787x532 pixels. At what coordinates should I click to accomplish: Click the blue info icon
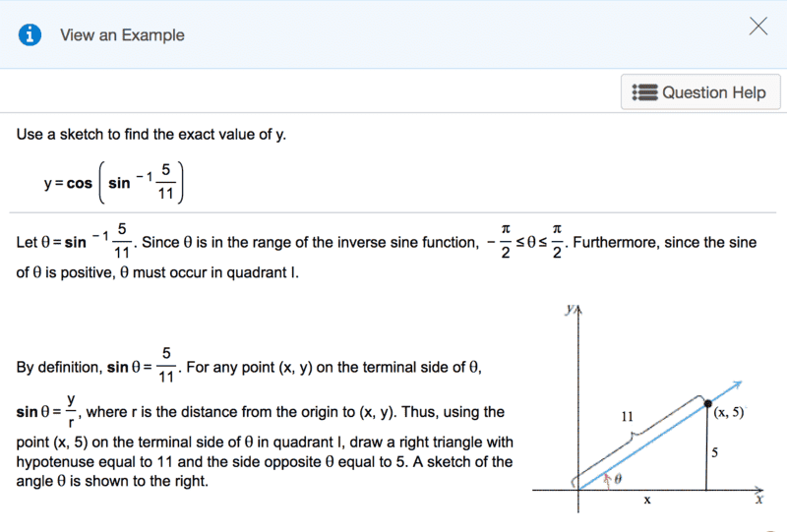pyautogui.click(x=31, y=34)
